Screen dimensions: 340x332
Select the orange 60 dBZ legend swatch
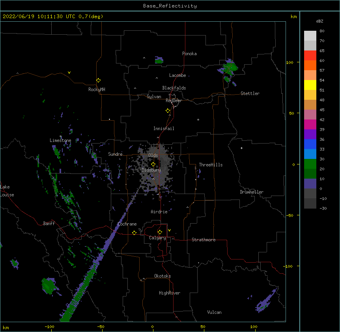tap(310, 65)
